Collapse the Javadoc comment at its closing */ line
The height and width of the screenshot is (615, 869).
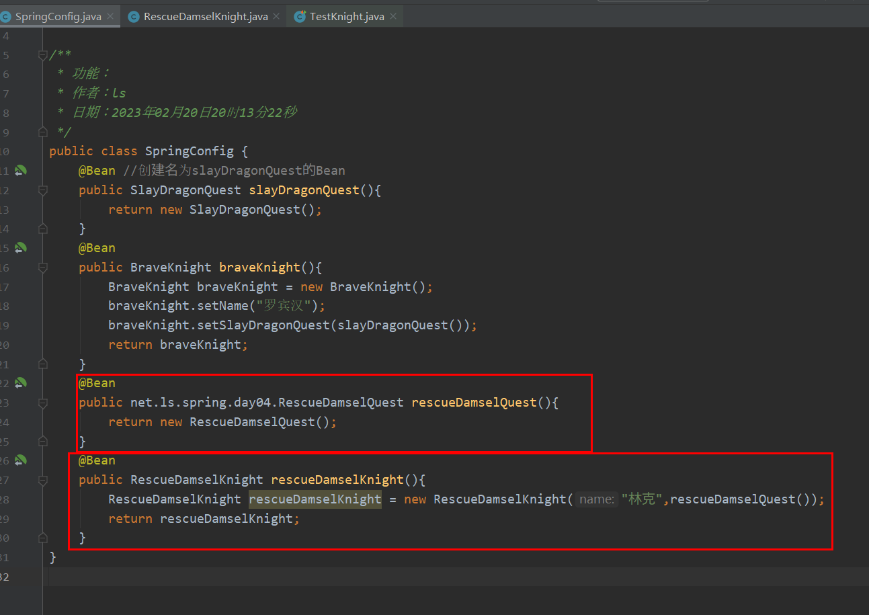pos(43,132)
